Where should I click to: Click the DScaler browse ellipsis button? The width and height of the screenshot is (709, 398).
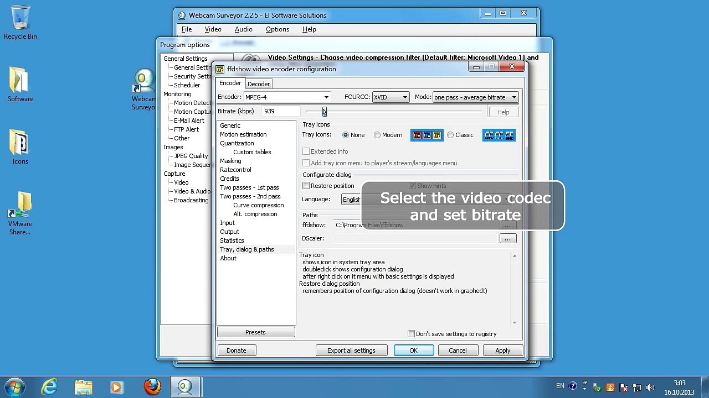click(x=507, y=238)
